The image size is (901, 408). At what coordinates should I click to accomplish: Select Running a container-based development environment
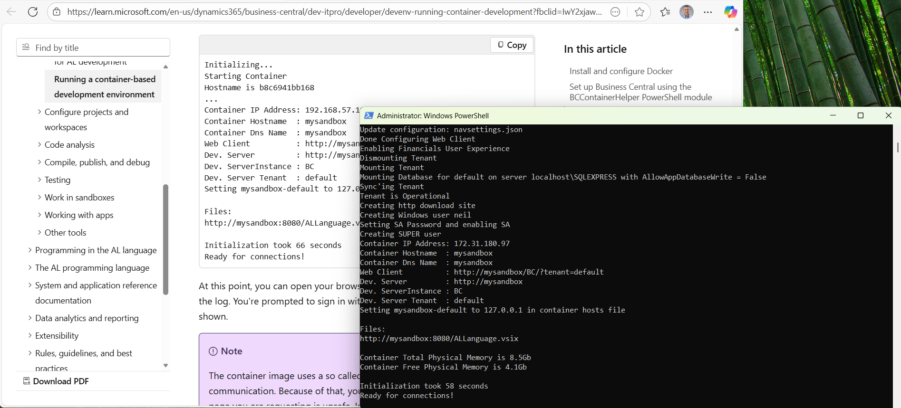coord(104,87)
